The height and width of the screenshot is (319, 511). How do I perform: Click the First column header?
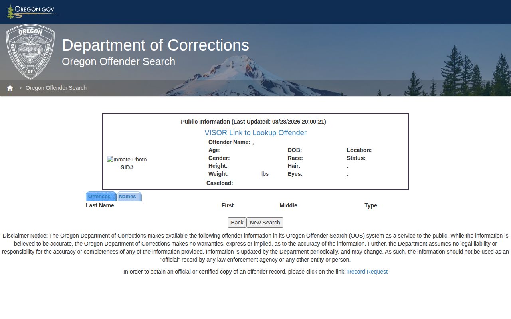pos(228,205)
